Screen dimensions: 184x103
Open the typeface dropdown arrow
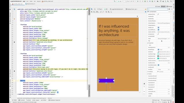point(169,89)
